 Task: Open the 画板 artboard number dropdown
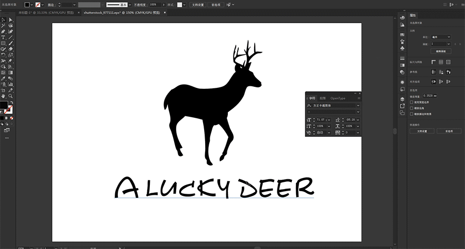click(441, 44)
